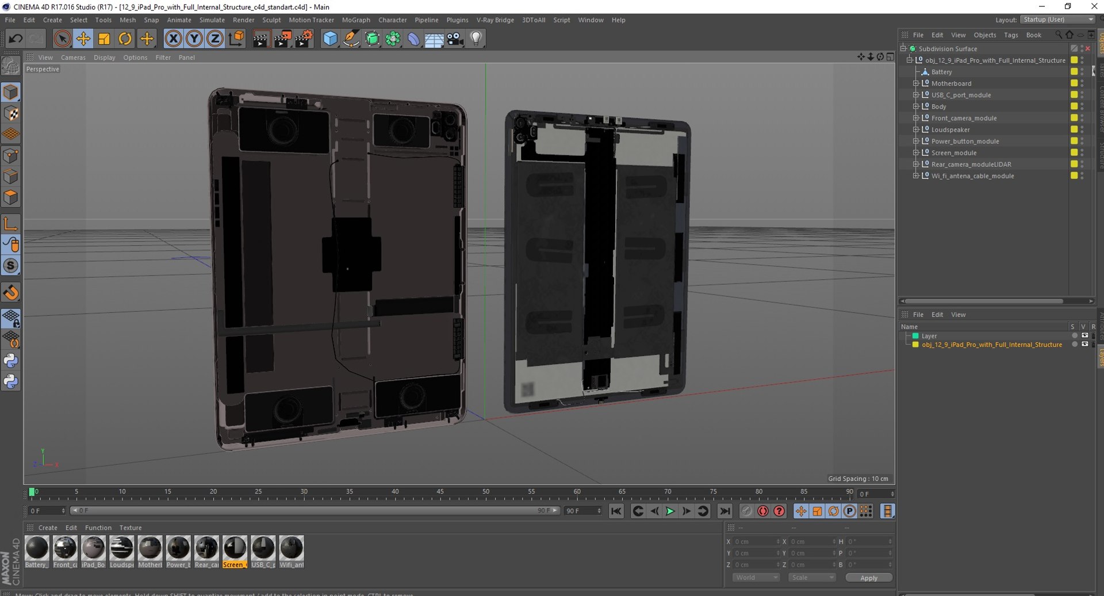Open the deformer Bend icon
Viewport: 1104px width, 596px height.
413,39
